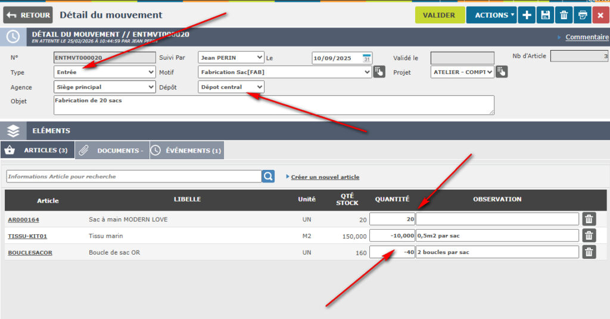Click the trash icon in top toolbar
The image size is (610, 319).
pos(564,15)
